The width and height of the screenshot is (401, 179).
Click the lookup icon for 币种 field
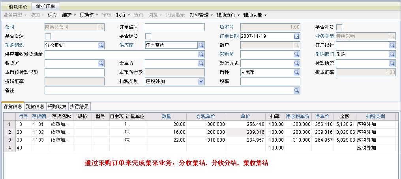297,72
